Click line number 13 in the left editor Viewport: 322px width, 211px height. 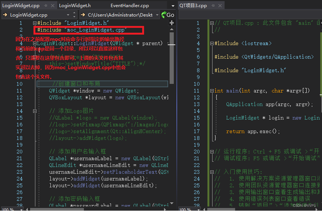(x=19, y=104)
